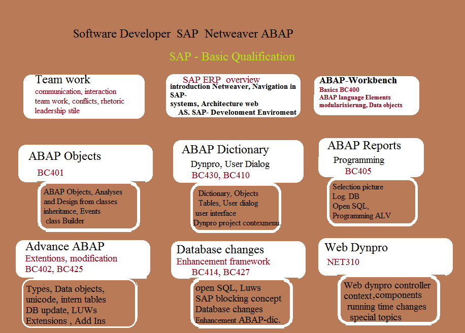Select the line 'ABAP Objects, Analyses'
Viewport: 465px width, 333px height.
tap(83, 192)
